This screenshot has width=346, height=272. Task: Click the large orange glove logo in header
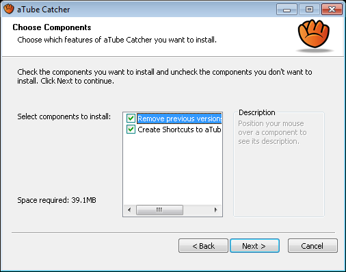(x=314, y=34)
